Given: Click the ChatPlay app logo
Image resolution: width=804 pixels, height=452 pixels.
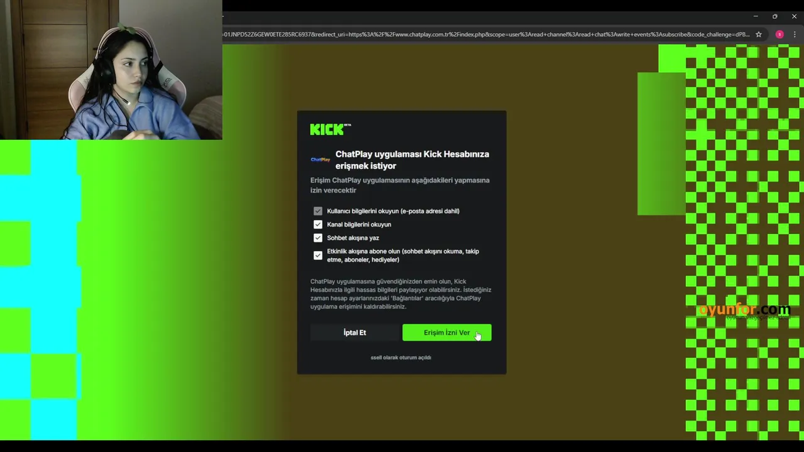Looking at the screenshot, I should pos(320,159).
